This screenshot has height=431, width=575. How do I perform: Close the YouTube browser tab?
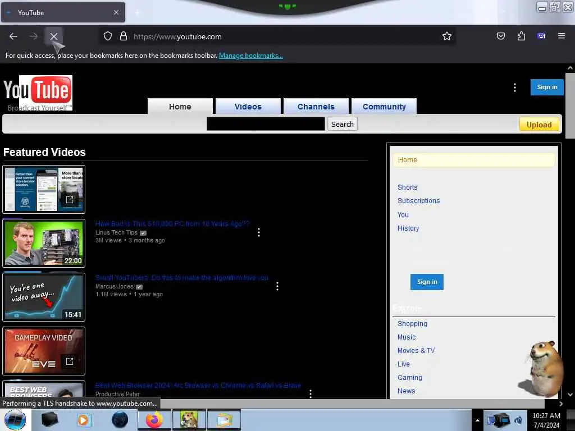coord(116,12)
